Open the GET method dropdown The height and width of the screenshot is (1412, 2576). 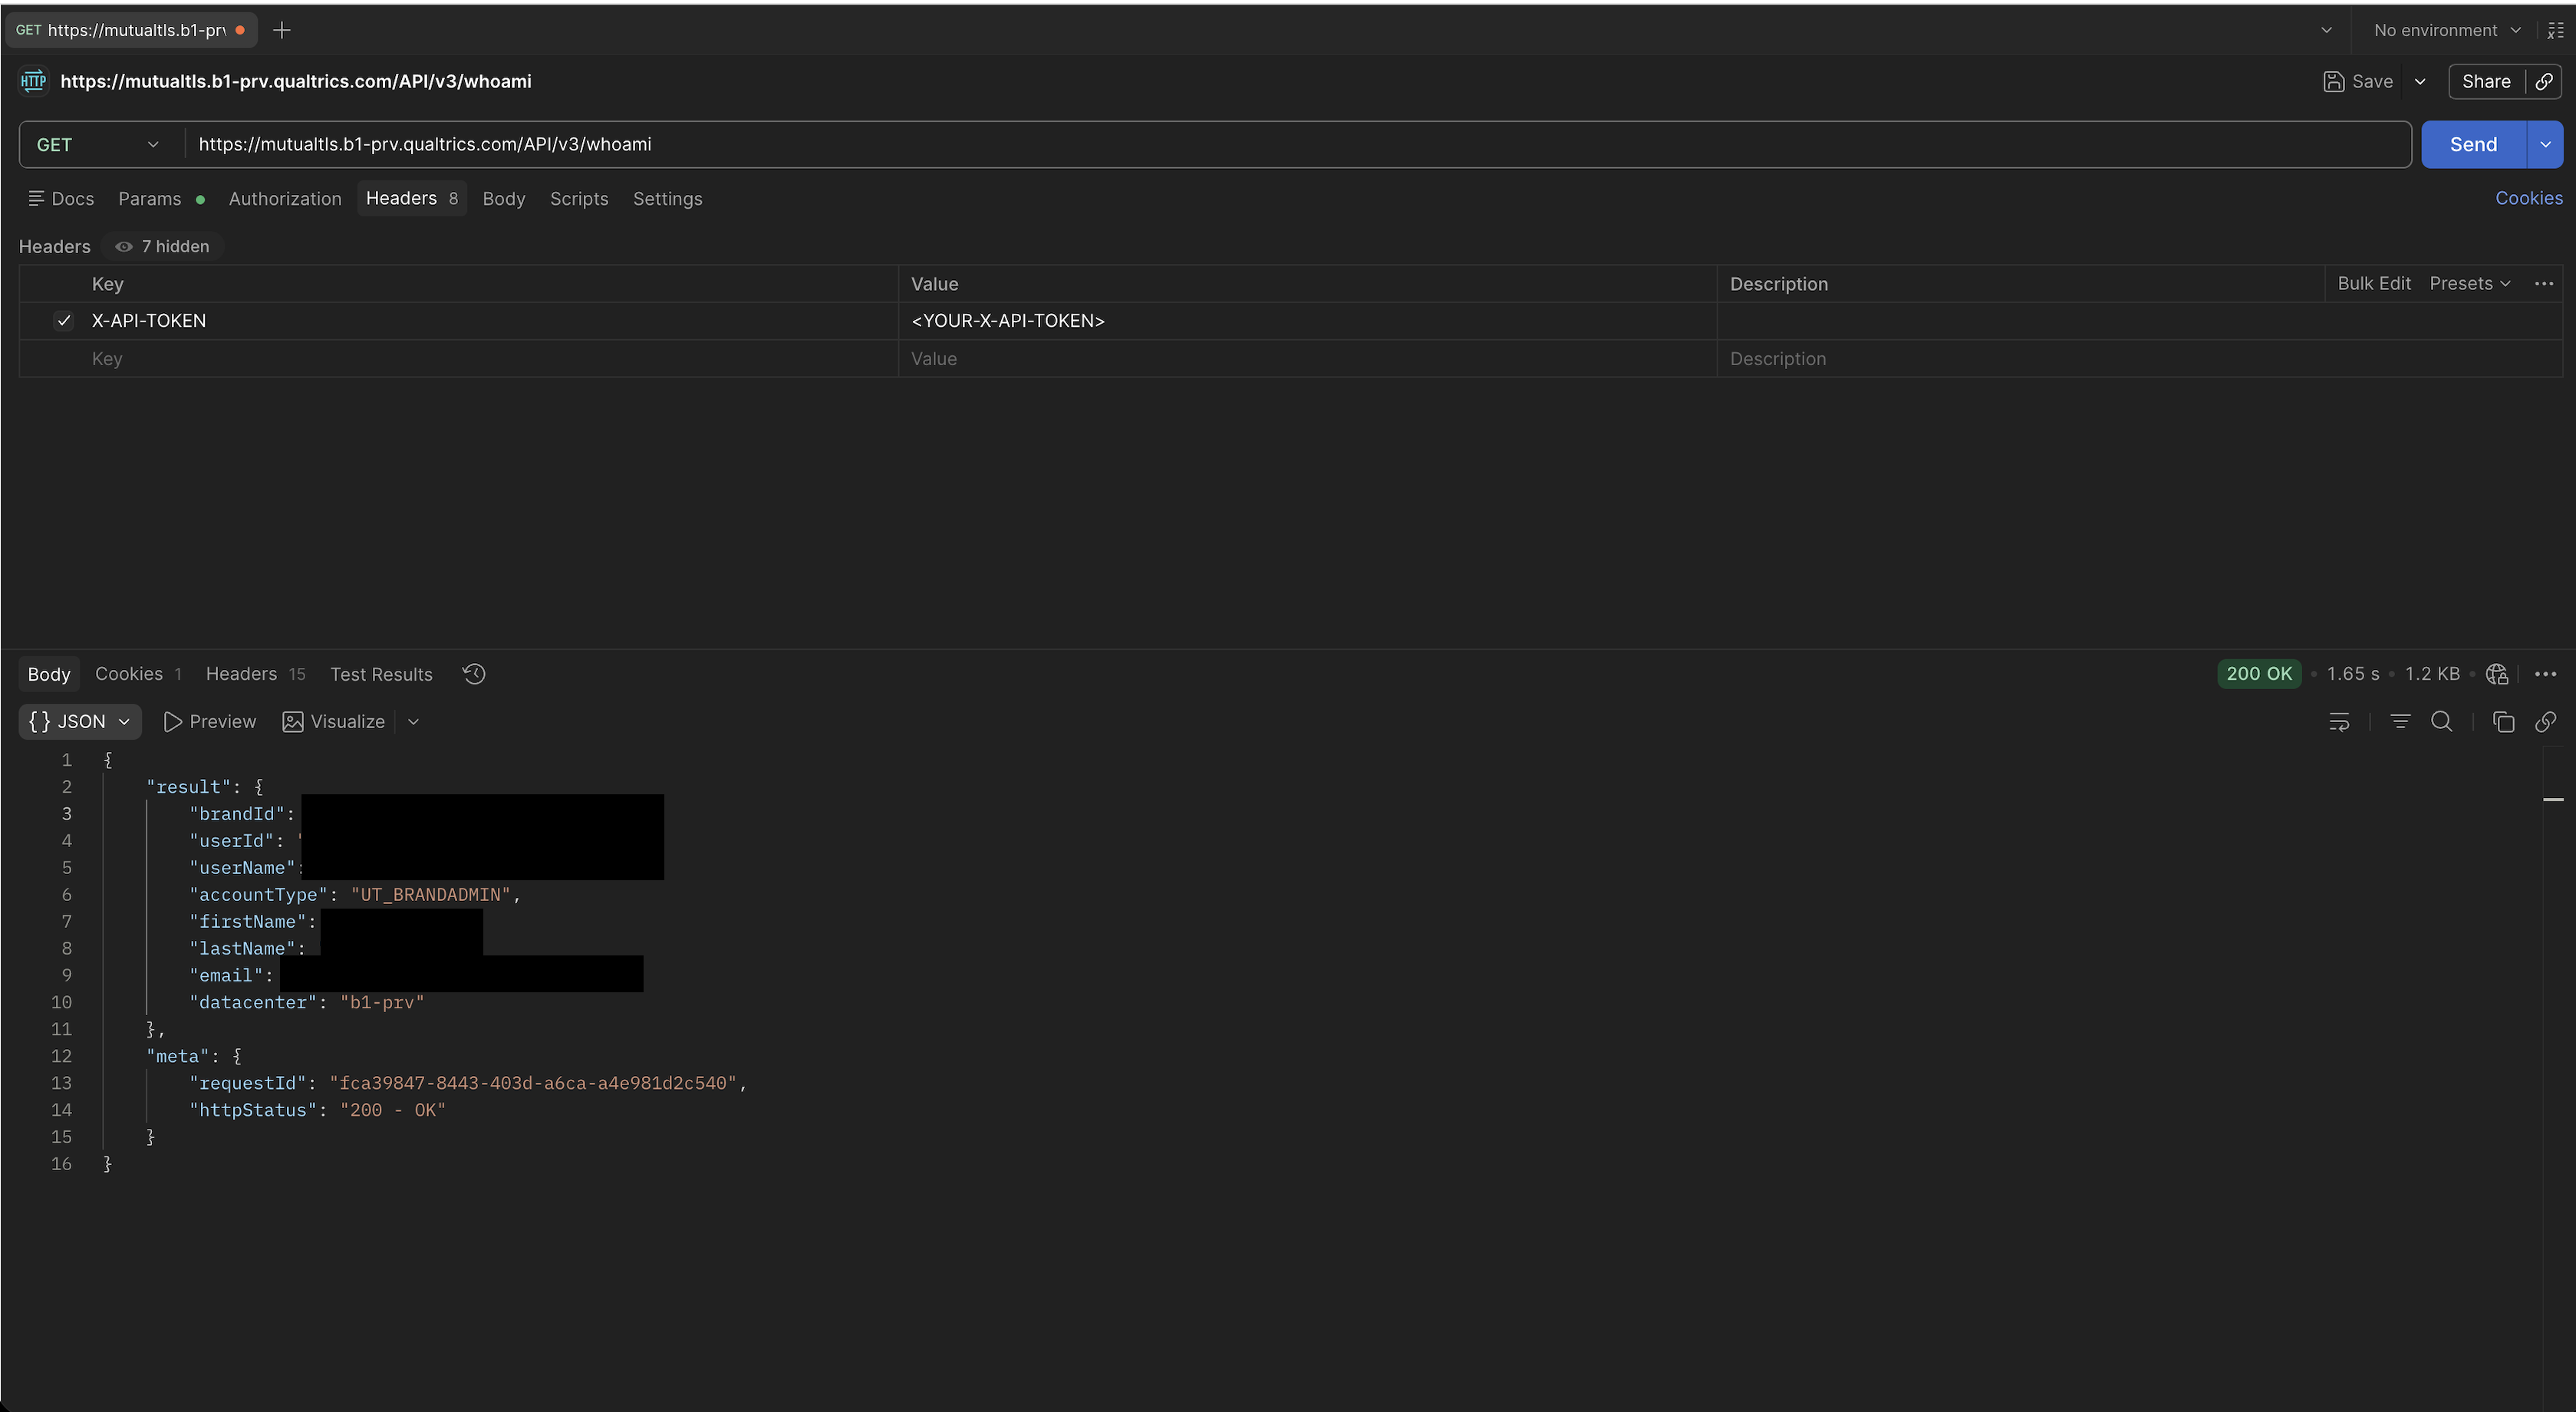pos(98,145)
